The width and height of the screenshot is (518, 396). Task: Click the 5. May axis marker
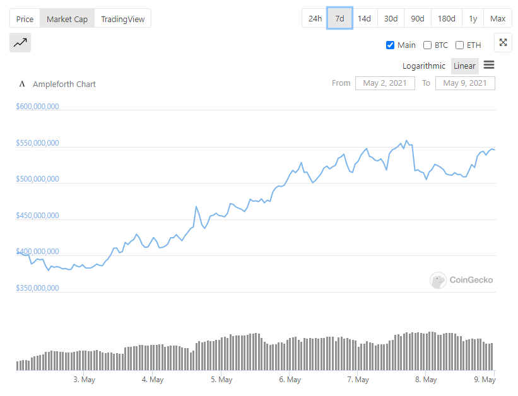pos(221,380)
